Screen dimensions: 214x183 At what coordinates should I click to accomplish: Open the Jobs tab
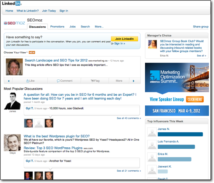point(72,27)
